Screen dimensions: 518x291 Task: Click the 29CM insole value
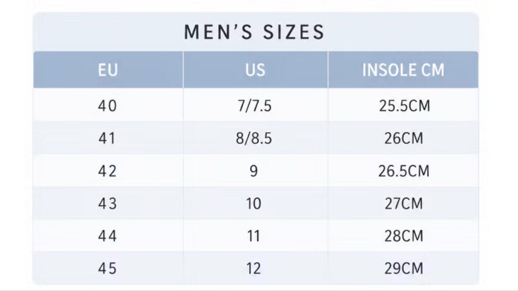[403, 268]
